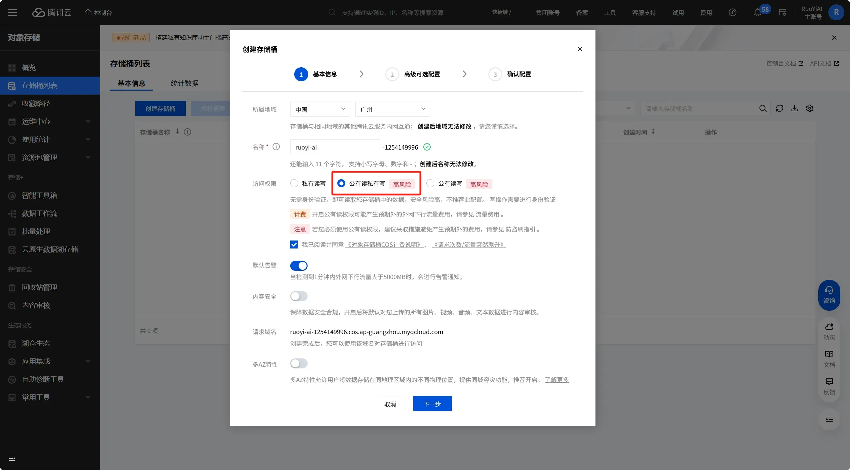Click the 下一步 button
This screenshot has height=470, width=850.
(432, 404)
